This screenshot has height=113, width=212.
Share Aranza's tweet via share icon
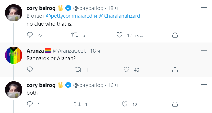click(175, 69)
